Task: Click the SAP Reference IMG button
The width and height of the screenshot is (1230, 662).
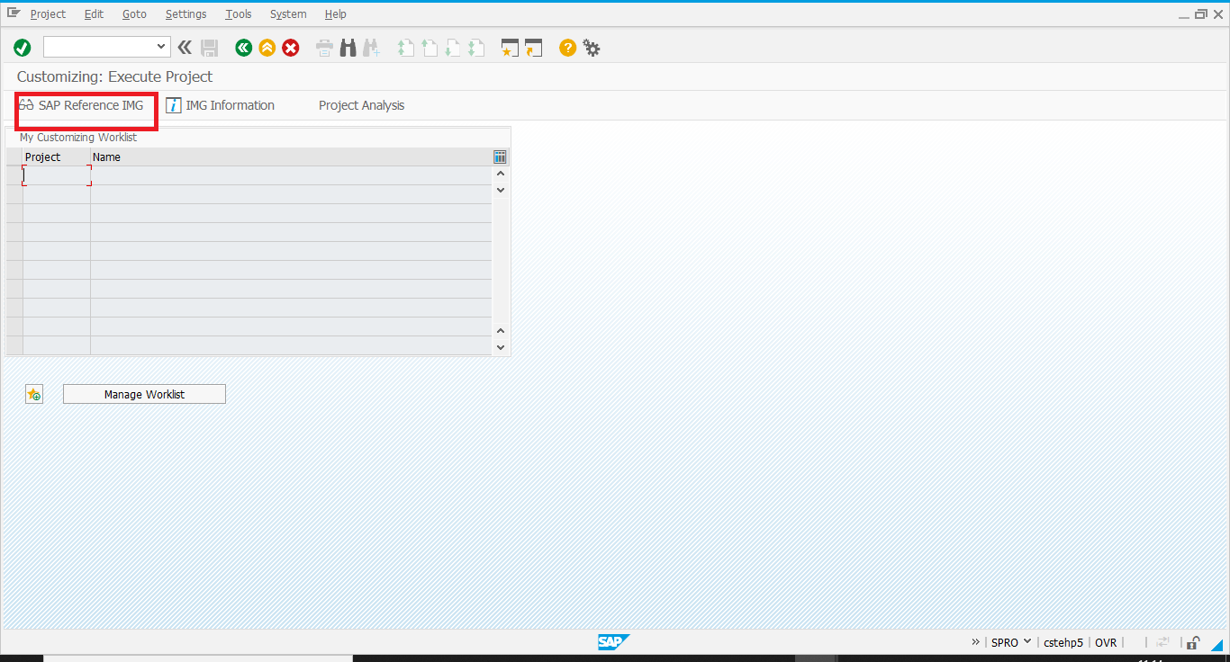Action: click(x=82, y=105)
